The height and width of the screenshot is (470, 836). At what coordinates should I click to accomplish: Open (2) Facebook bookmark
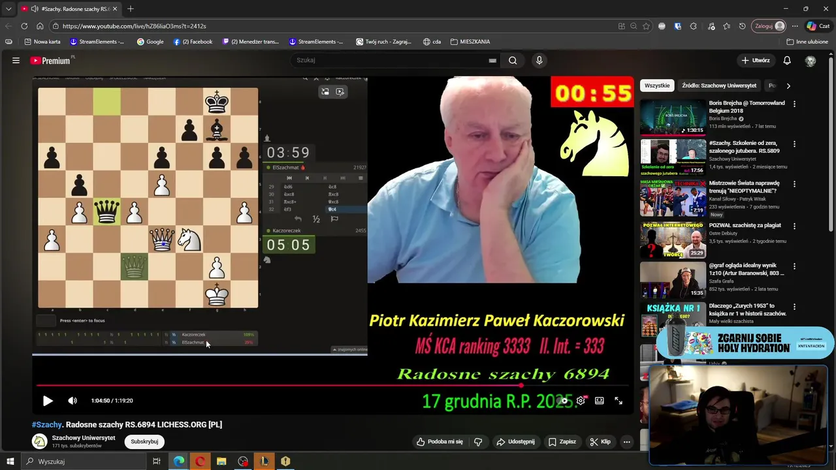click(193, 42)
